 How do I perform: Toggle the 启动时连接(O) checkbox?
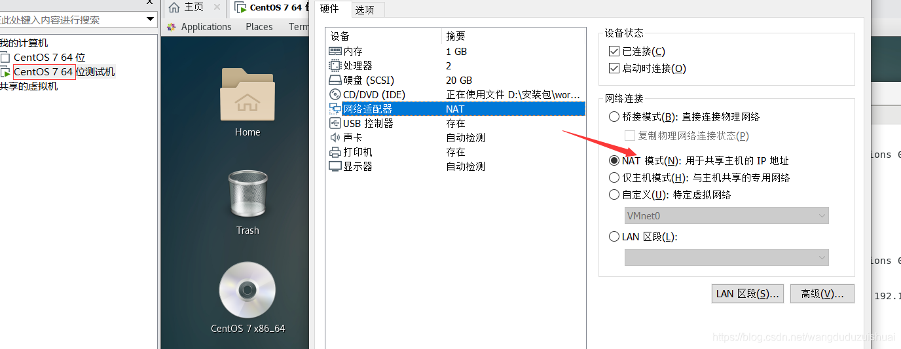click(x=614, y=68)
